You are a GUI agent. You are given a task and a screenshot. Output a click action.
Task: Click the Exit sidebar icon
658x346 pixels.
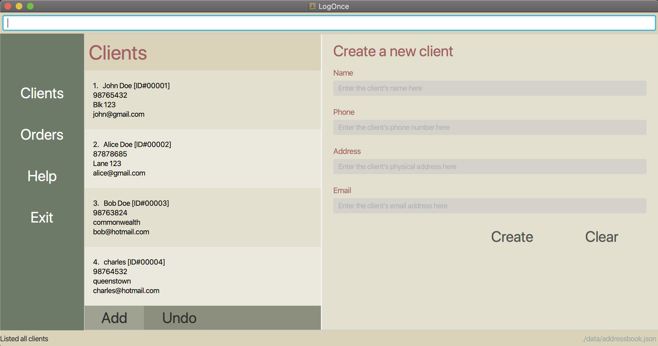coord(42,217)
